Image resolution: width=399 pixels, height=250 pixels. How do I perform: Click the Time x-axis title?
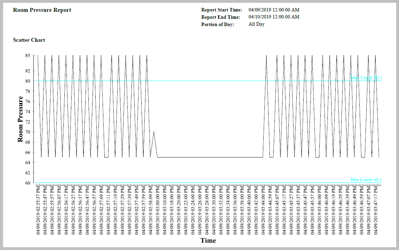[208, 241]
